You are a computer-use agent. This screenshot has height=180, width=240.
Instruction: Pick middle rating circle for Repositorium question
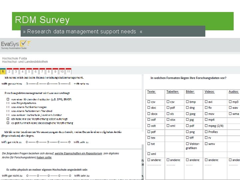coord(48,142)
